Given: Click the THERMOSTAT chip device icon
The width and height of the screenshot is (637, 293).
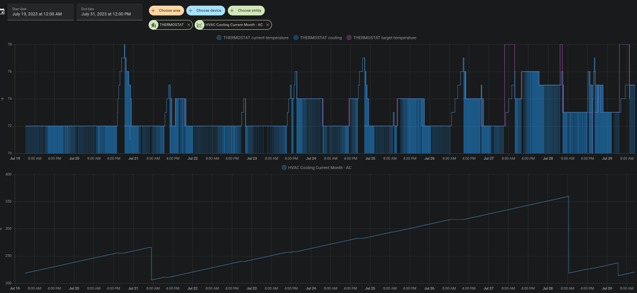Looking at the screenshot, I should pyautogui.click(x=153, y=25).
